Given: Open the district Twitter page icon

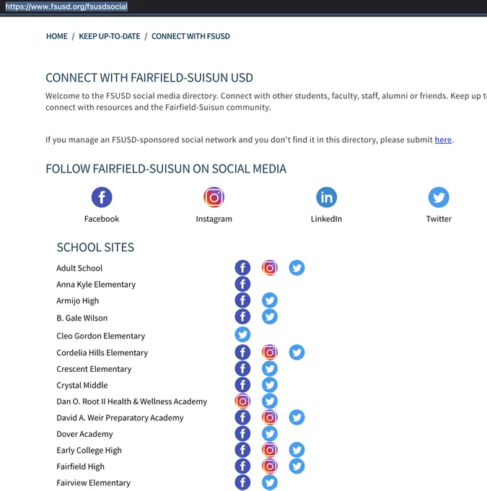Looking at the screenshot, I should tap(439, 197).
